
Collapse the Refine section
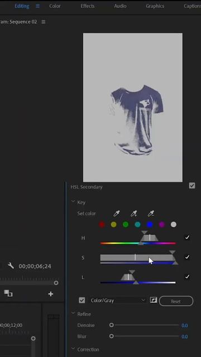[x=73, y=313]
